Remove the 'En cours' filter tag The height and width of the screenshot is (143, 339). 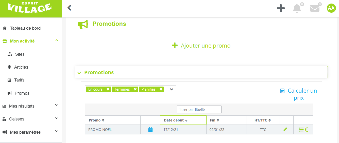[x=108, y=89]
